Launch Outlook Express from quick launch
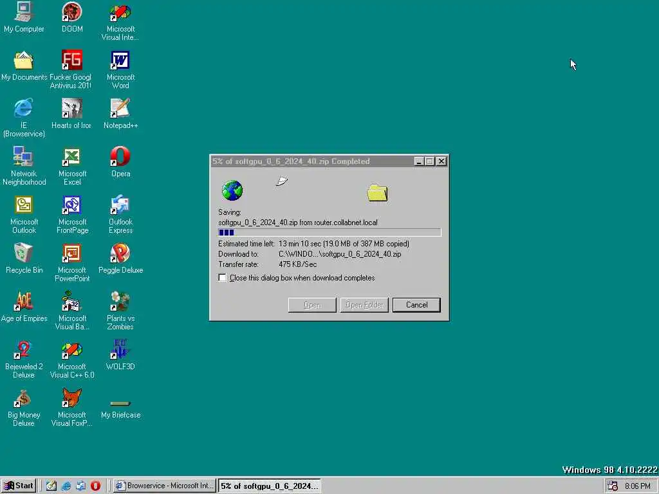This screenshot has width=659, height=494. pos(80,486)
